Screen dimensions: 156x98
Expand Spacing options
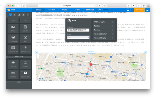point(104,30)
